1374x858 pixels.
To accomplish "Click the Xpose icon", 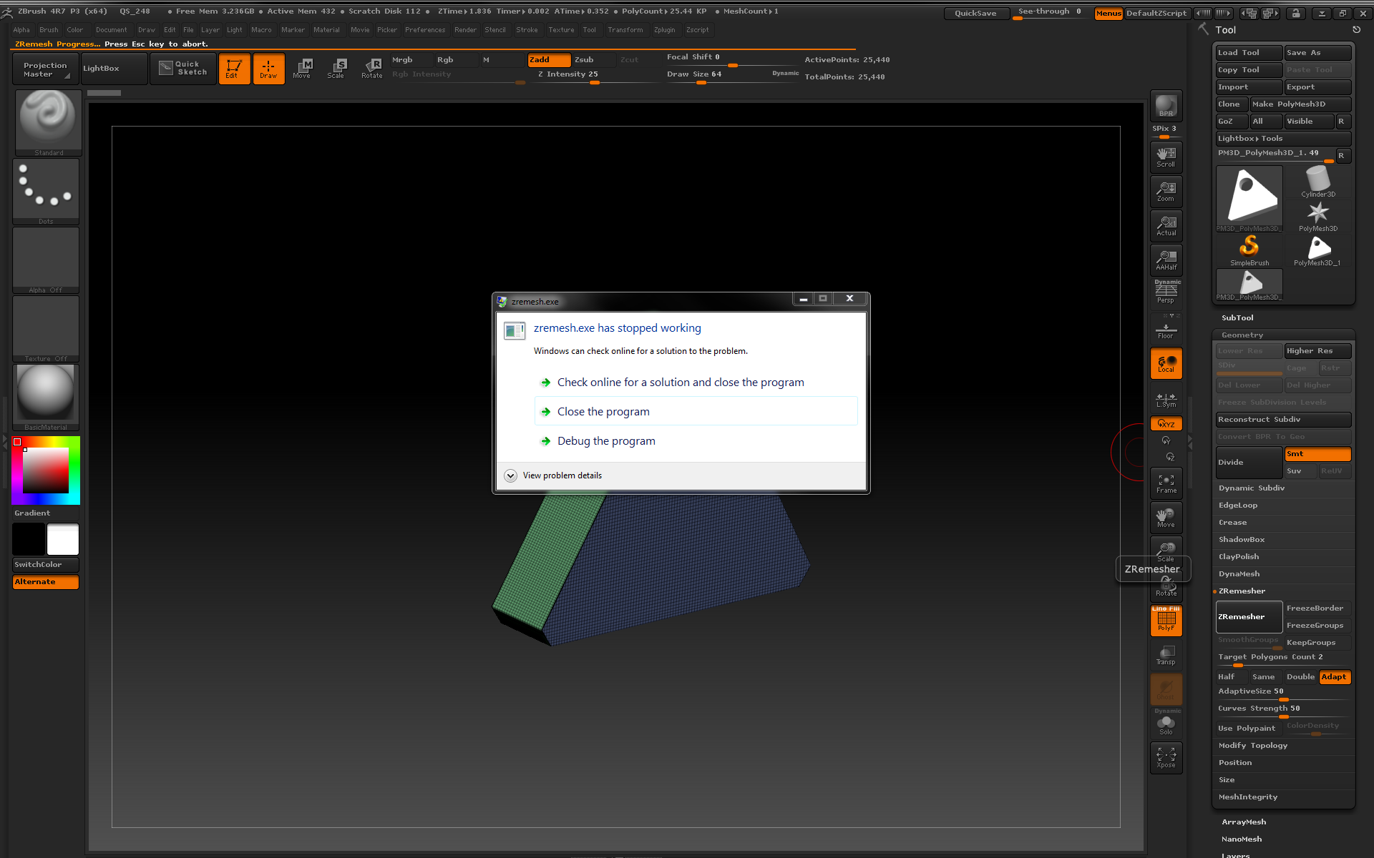I will [x=1166, y=758].
